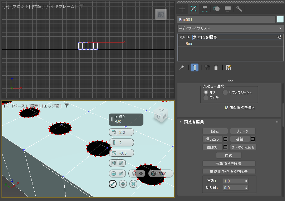Click the 18 個の頂点を選択 status text
285x201 pixels.
pyautogui.click(x=239, y=108)
